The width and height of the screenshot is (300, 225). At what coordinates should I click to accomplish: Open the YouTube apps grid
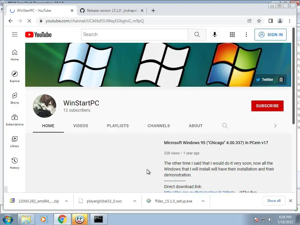(232, 35)
